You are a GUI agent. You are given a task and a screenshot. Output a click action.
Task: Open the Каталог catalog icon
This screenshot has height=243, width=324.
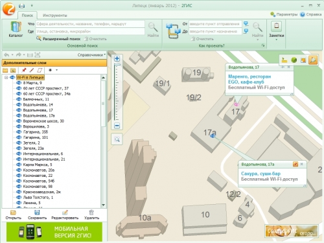point(16,27)
